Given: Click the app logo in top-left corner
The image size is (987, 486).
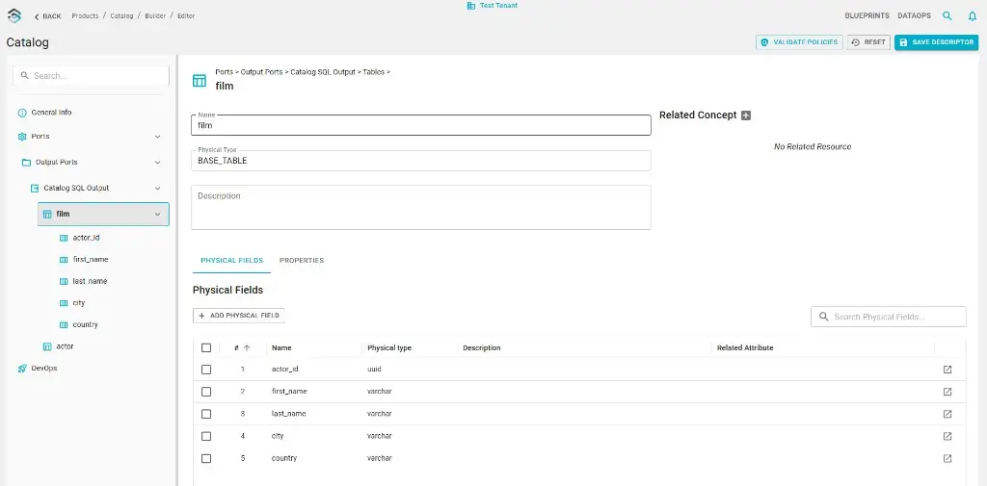Looking at the screenshot, I should pos(13,15).
